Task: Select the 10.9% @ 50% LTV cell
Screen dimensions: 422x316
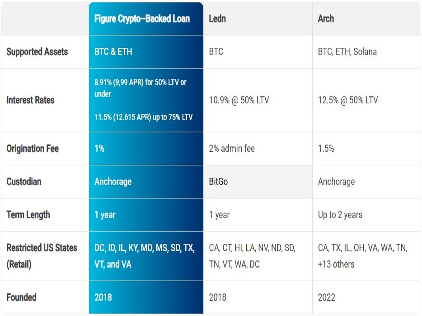Action: (239, 100)
